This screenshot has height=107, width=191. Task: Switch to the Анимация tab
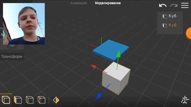(x=78, y=3)
